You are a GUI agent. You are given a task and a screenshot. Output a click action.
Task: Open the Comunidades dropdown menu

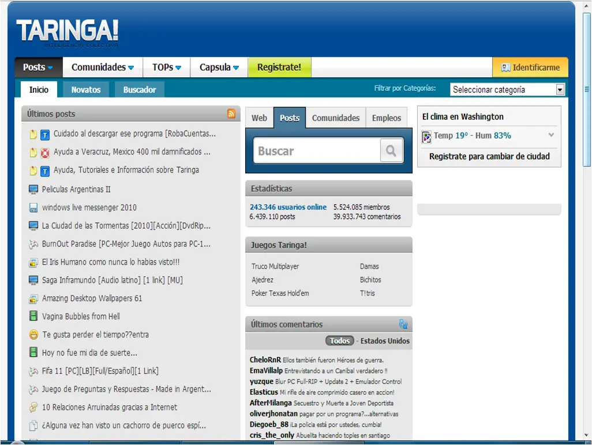(103, 67)
